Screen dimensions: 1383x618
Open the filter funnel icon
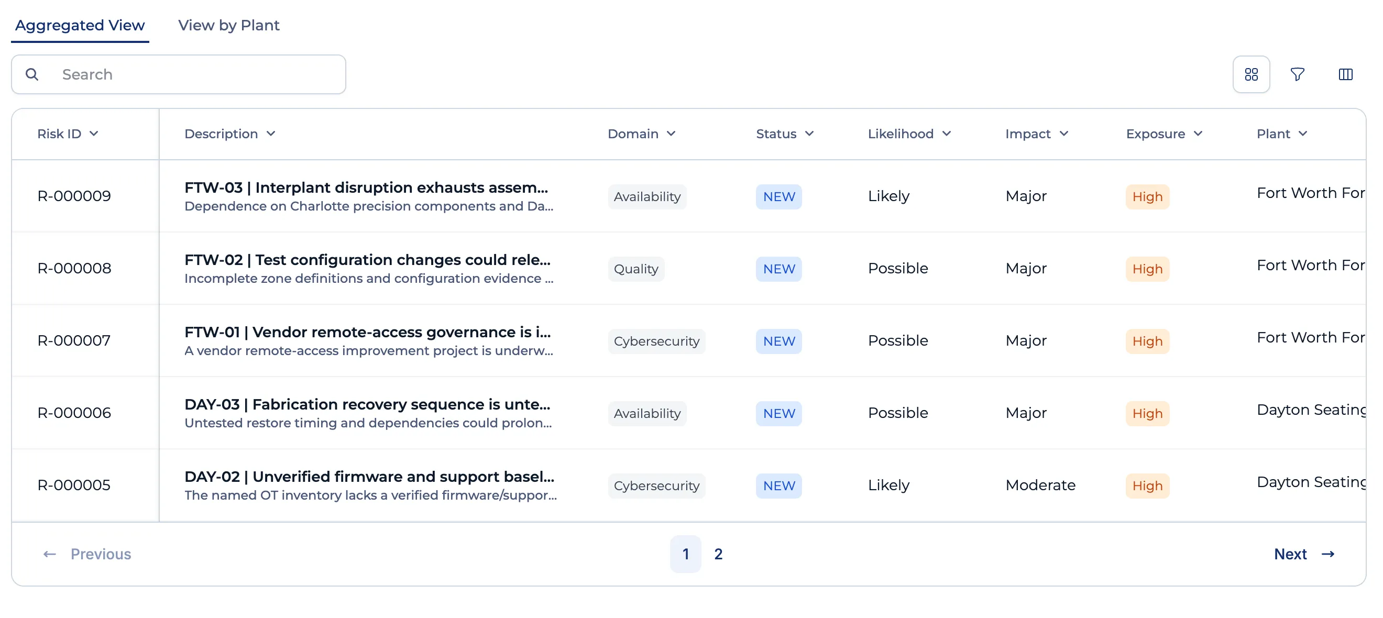click(x=1297, y=74)
